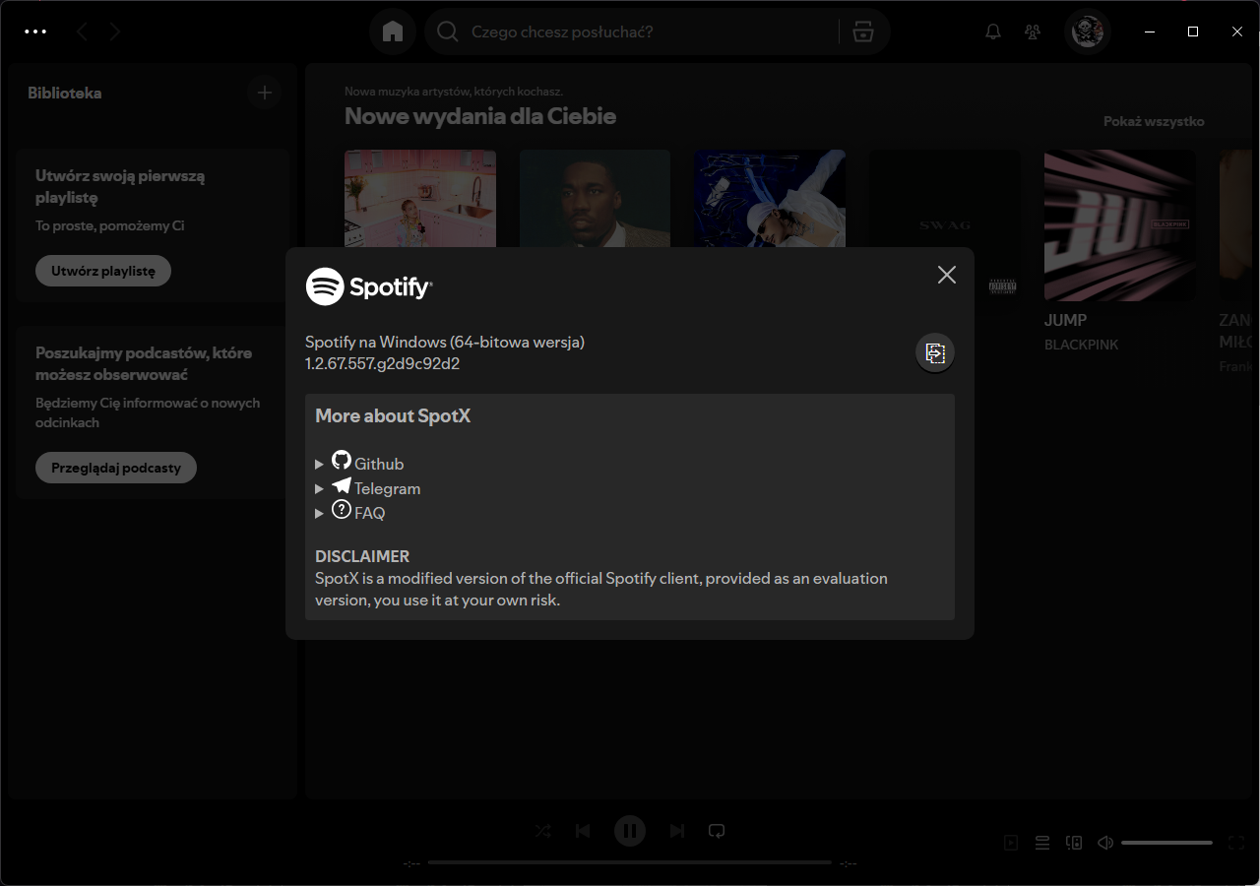Expand the Telegram section
The height and width of the screenshot is (886, 1260).
[368, 487]
